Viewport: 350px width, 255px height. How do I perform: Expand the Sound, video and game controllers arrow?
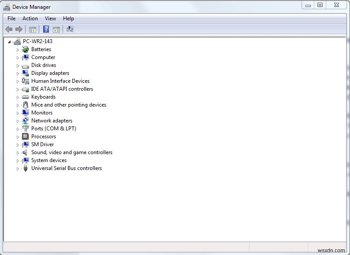[x=18, y=153]
